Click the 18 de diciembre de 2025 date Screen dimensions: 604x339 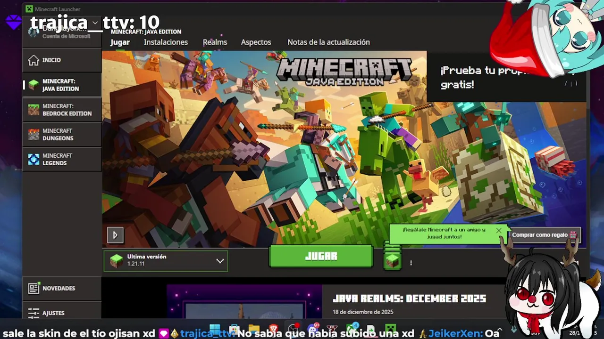click(363, 312)
